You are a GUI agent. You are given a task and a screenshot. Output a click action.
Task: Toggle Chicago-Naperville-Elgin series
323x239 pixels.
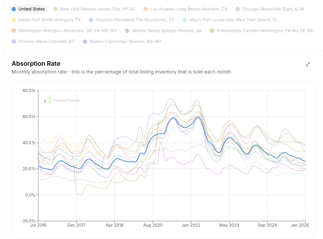[x=270, y=9]
